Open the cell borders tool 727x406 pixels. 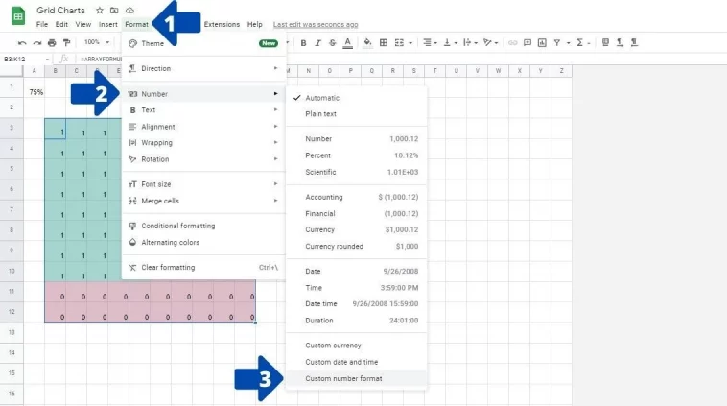pyautogui.click(x=384, y=42)
